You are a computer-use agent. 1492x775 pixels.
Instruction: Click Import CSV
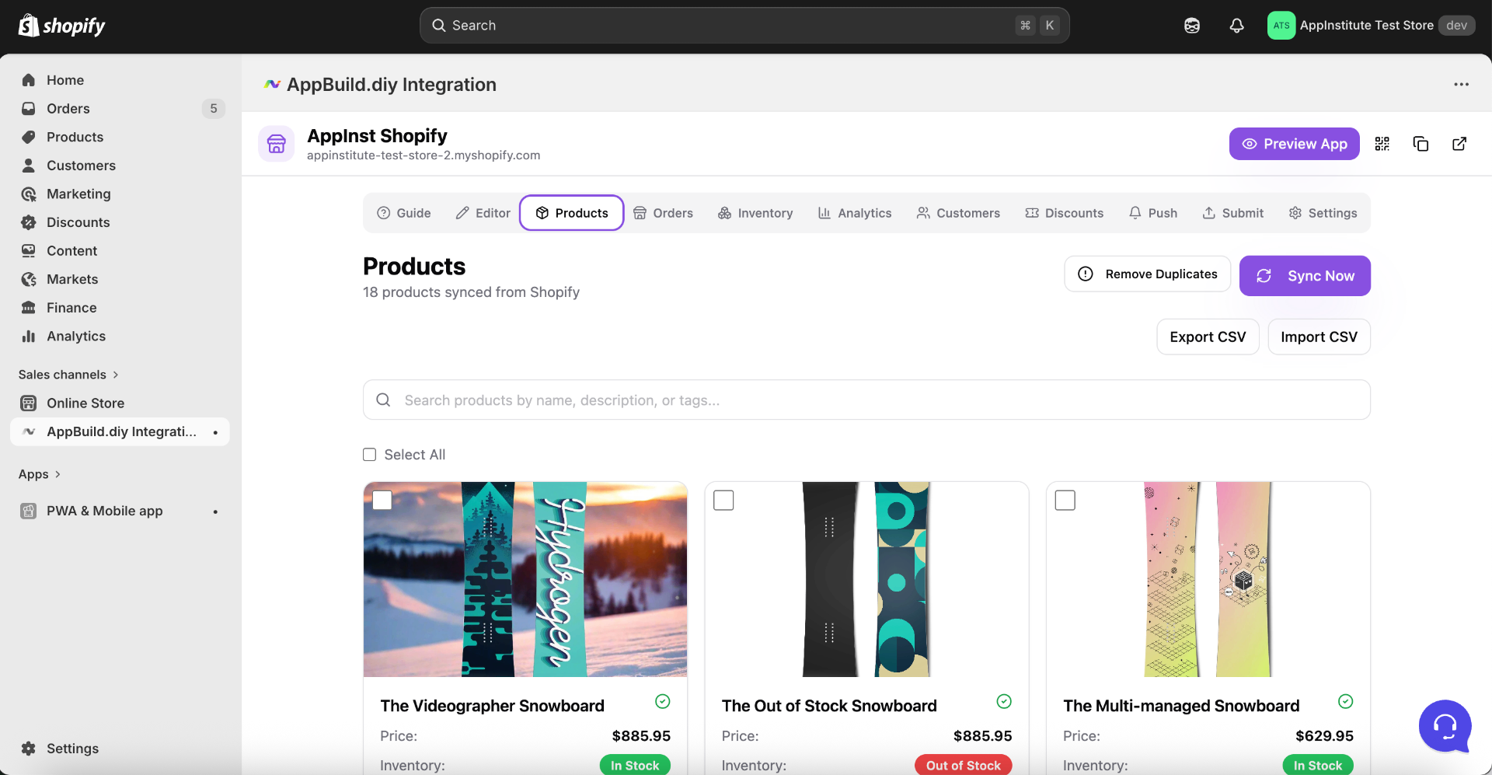pos(1319,337)
